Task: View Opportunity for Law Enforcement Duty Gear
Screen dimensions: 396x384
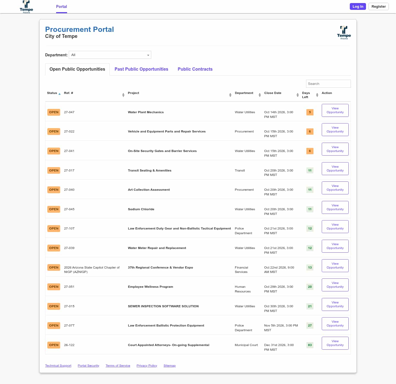Action: pyautogui.click(x=335, y=226)
